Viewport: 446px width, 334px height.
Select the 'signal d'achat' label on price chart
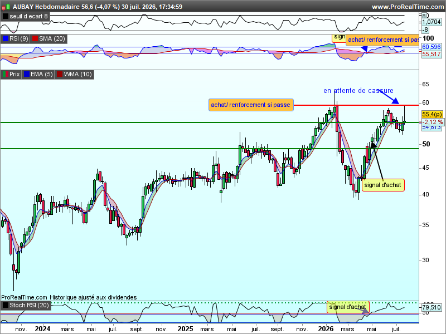(383, 185)
